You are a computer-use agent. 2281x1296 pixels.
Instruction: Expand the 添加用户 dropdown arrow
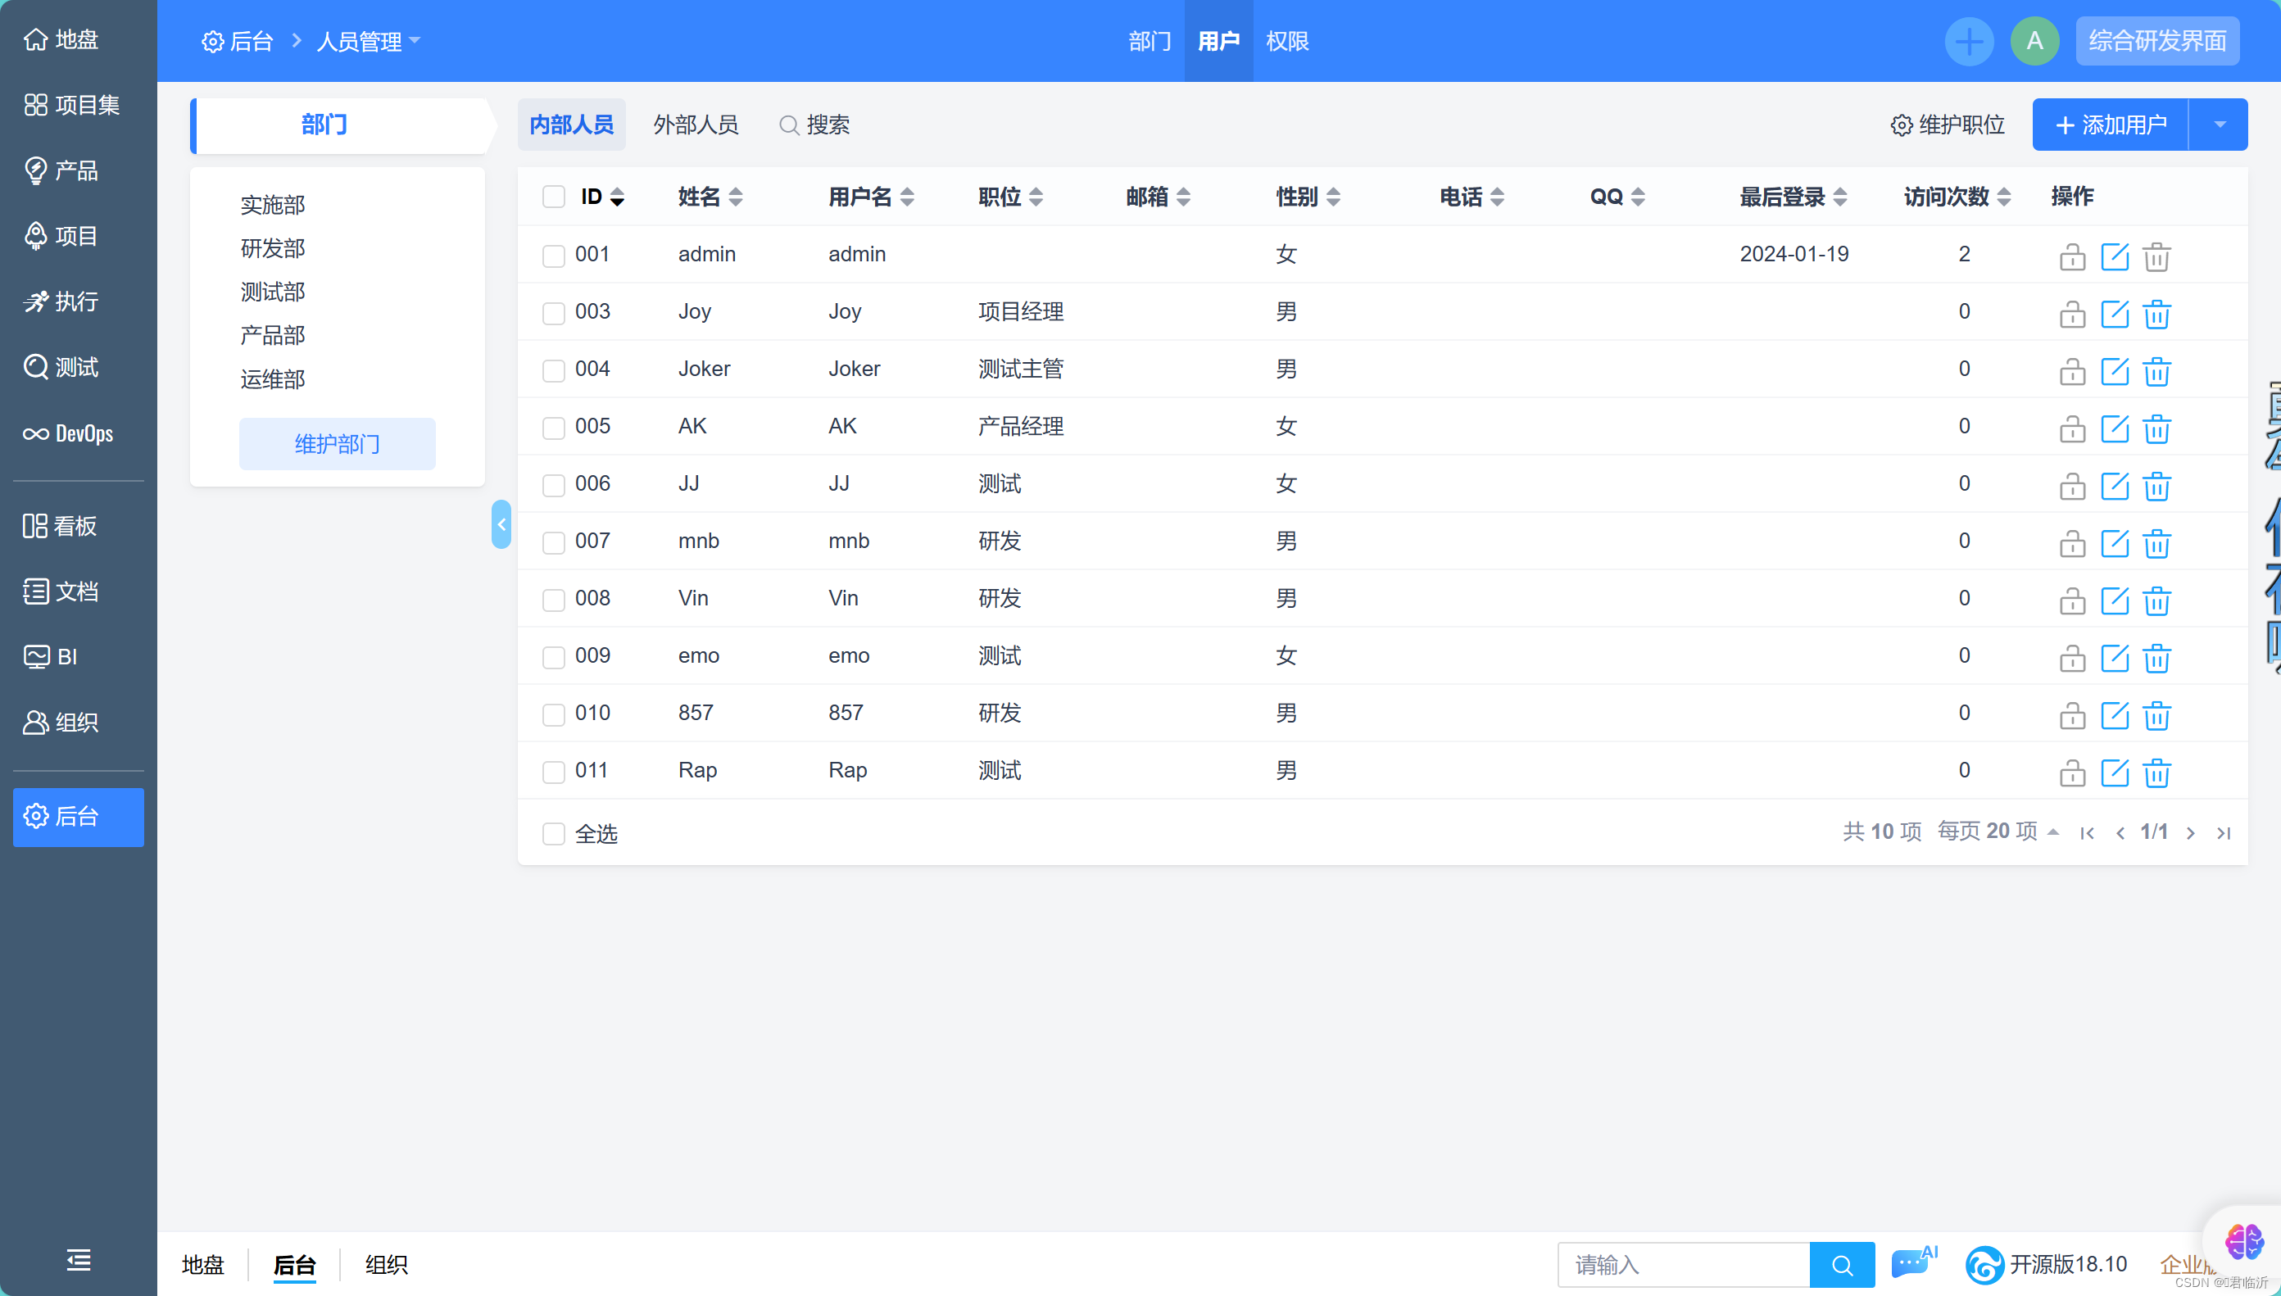[2219, 125]
